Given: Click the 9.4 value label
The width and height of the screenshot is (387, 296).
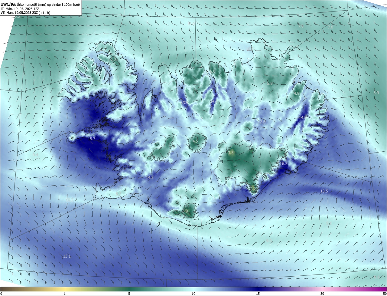Looking at the screenshot, I should [x=35, y=155].
